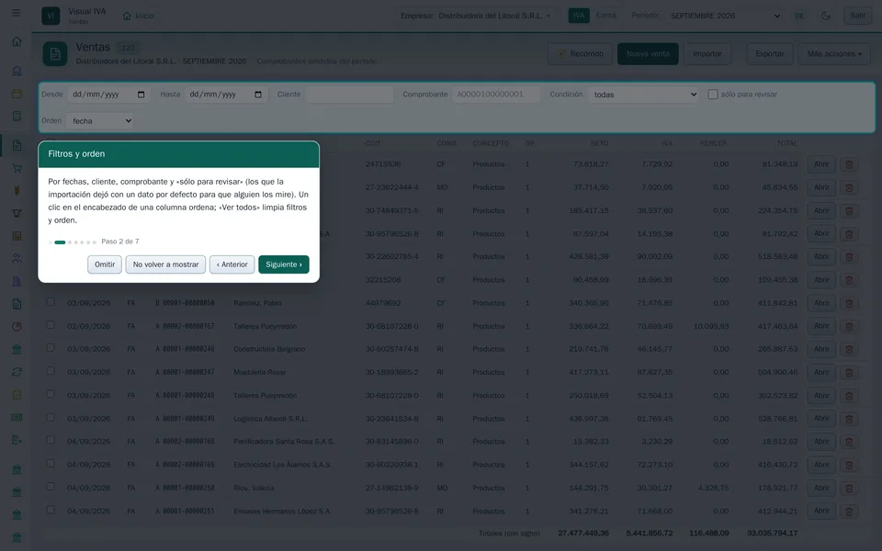882x551 pixels.
Task: Open the Hasta date picker calendar icon
Action: pyautogui.click(x=258, y=95)
